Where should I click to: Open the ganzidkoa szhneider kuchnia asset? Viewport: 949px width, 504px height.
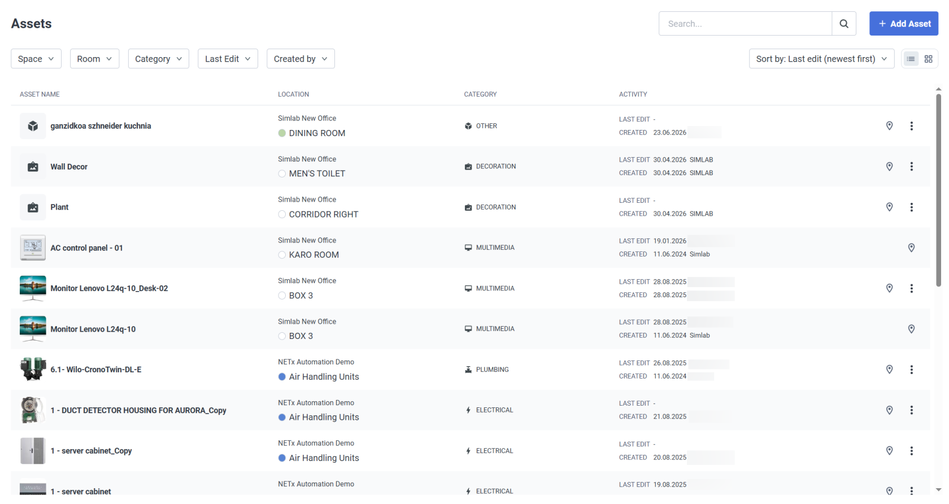(101, 126)
